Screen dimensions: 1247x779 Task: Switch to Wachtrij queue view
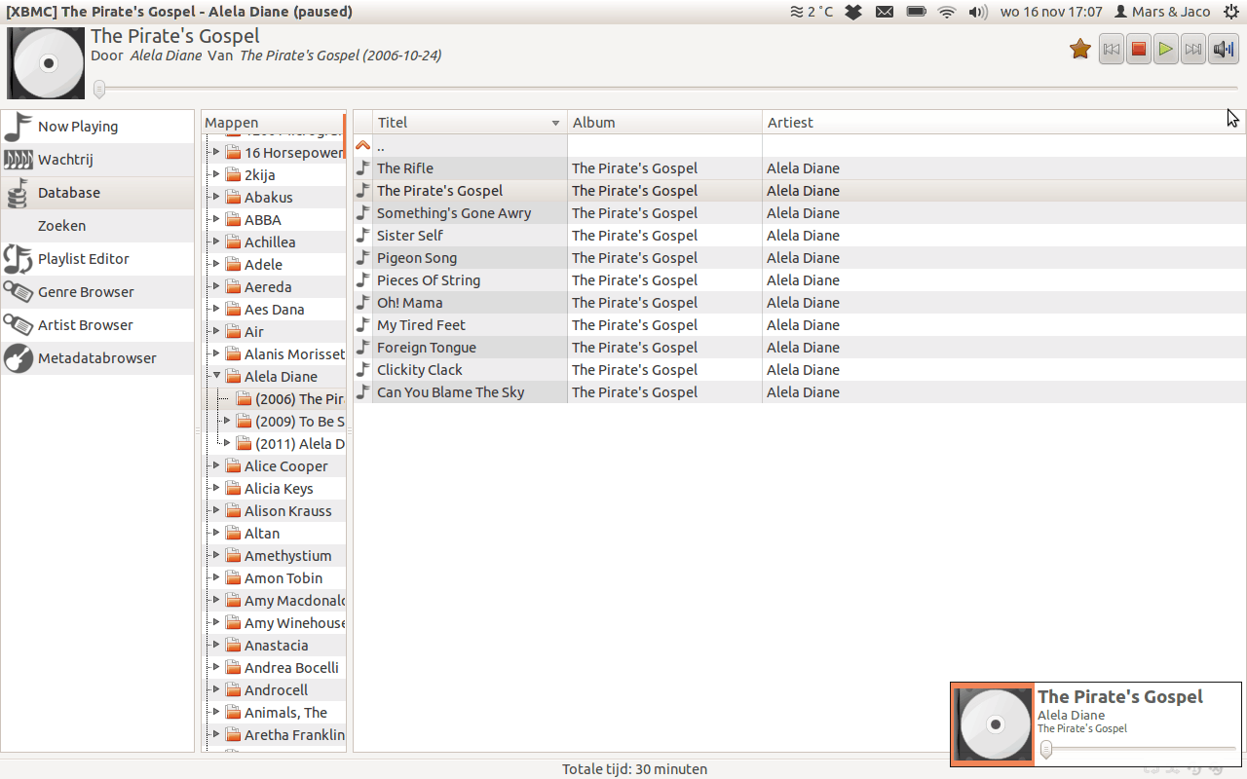pyautogui.click(x=97, y=160)
